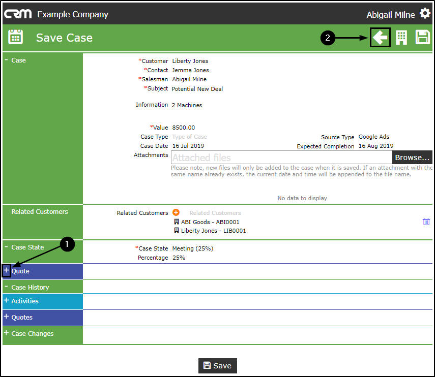Image resolution: width=435 pixels, height=377 pixels.
Task: Click the Attached files input field
Action: point(281,158)
